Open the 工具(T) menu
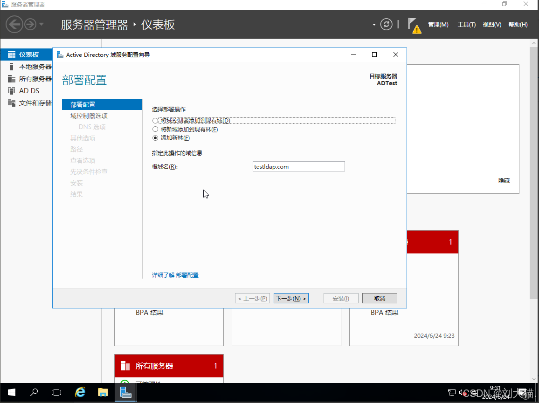Image resolution: width=539 pixels, height=403 pixels. (x=466, y=24)
